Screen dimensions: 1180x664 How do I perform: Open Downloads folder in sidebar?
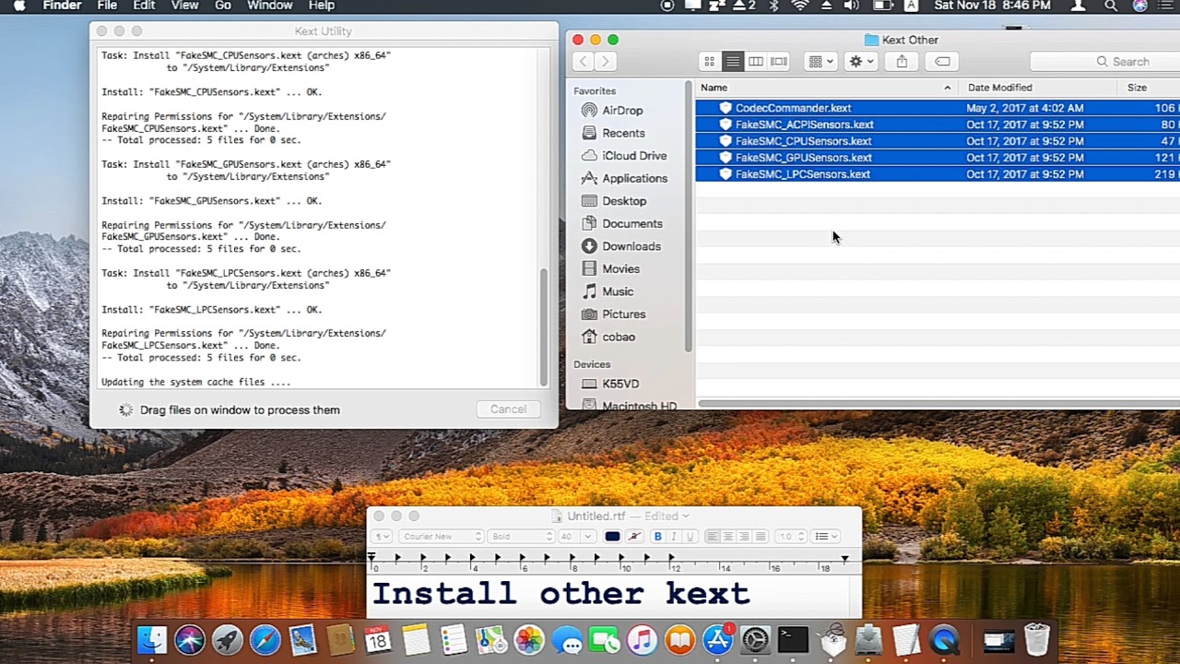tap(631, 246)
